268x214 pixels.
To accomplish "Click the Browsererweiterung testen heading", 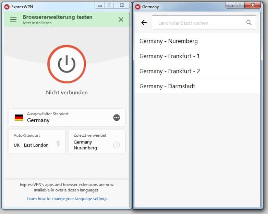I will [58, 17].
